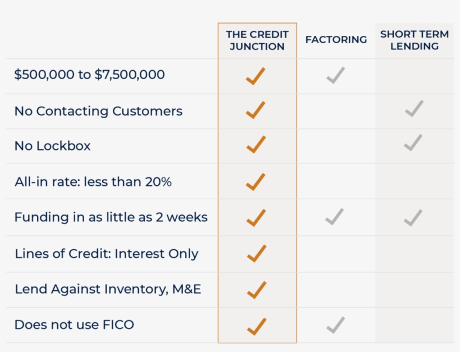Click orange checkmark for Lines of Credit row
Viewport: 460px width, 352px height.
256,254
